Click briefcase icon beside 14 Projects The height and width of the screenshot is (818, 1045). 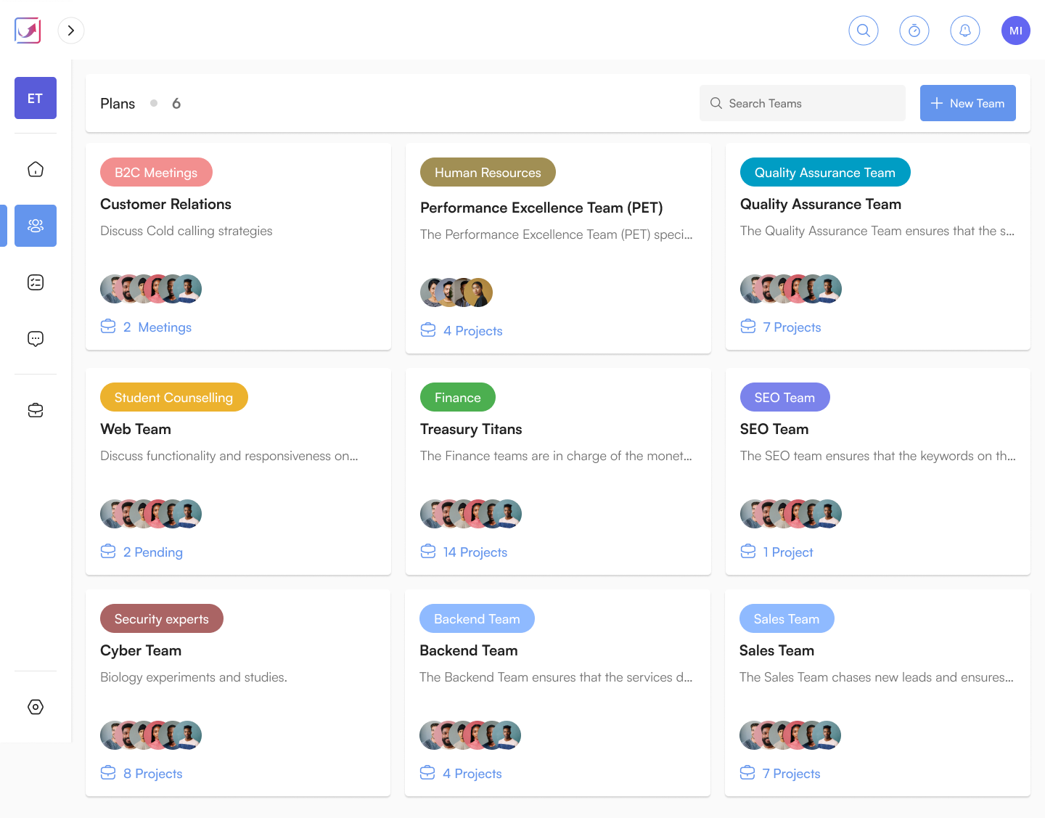pyautogui.click(x=428, y=552)
